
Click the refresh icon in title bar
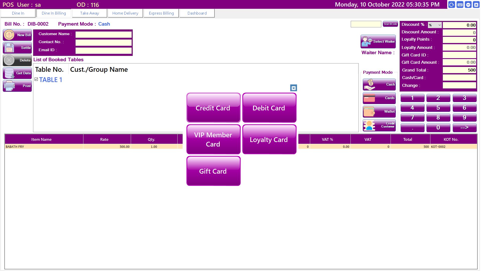(x=451, y=5)
